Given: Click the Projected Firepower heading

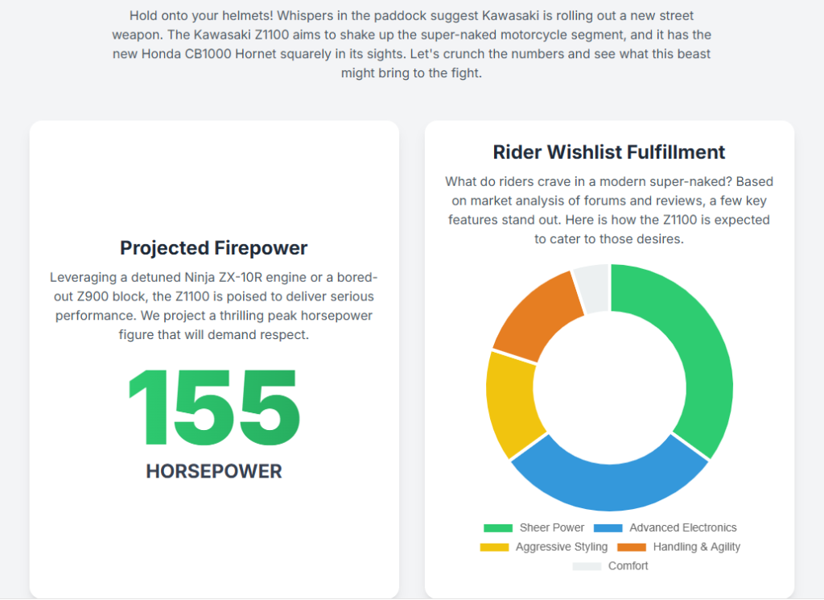Looking at the screenshot, I should (214, 248).
